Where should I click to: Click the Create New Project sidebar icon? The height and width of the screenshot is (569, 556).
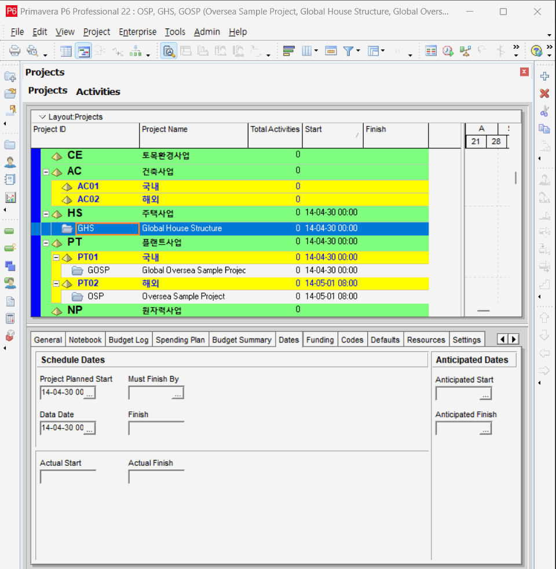pos(10,76)
